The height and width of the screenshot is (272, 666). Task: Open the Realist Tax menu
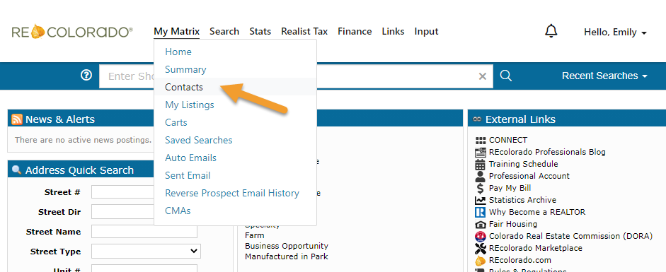click(304, 31)
